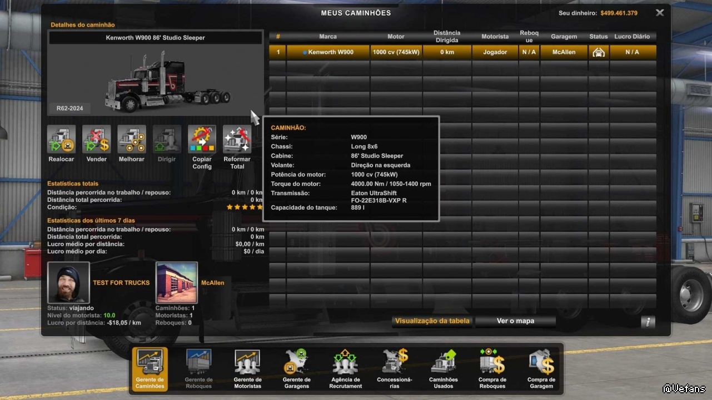Sort by Distância Dirigida column header
The width and height of the screenshot is (712, 400).
point(447,37)
